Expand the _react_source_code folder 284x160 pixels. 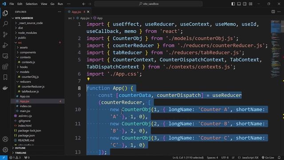click(x=38, y=23)
